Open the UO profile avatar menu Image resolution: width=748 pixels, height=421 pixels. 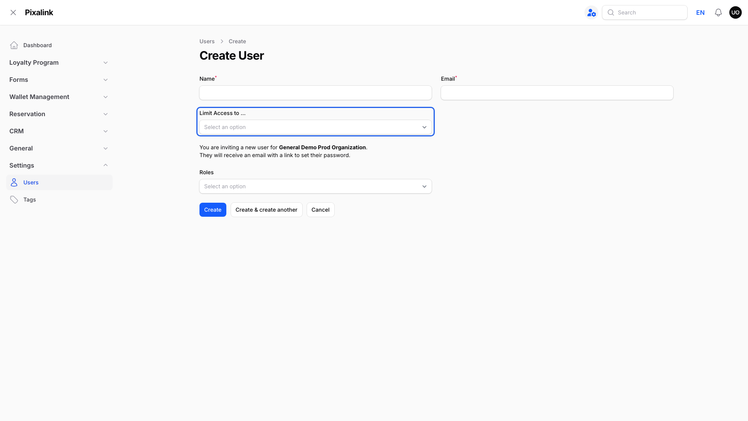736,12
